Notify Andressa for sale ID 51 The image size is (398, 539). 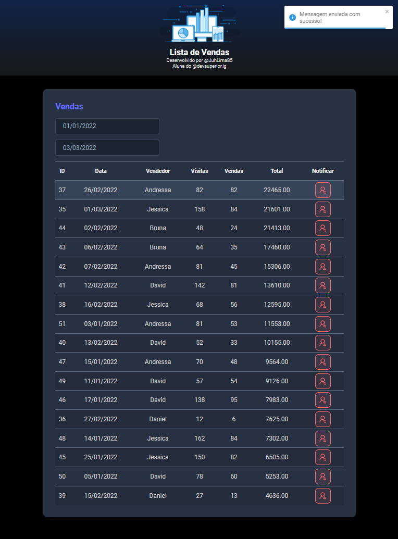(x=322, y=324)
